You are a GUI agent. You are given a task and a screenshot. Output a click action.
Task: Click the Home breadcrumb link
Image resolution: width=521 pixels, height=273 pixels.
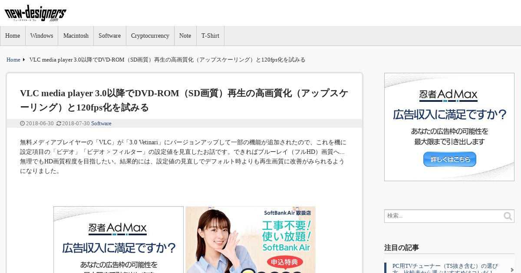click(x=13, y=60)
